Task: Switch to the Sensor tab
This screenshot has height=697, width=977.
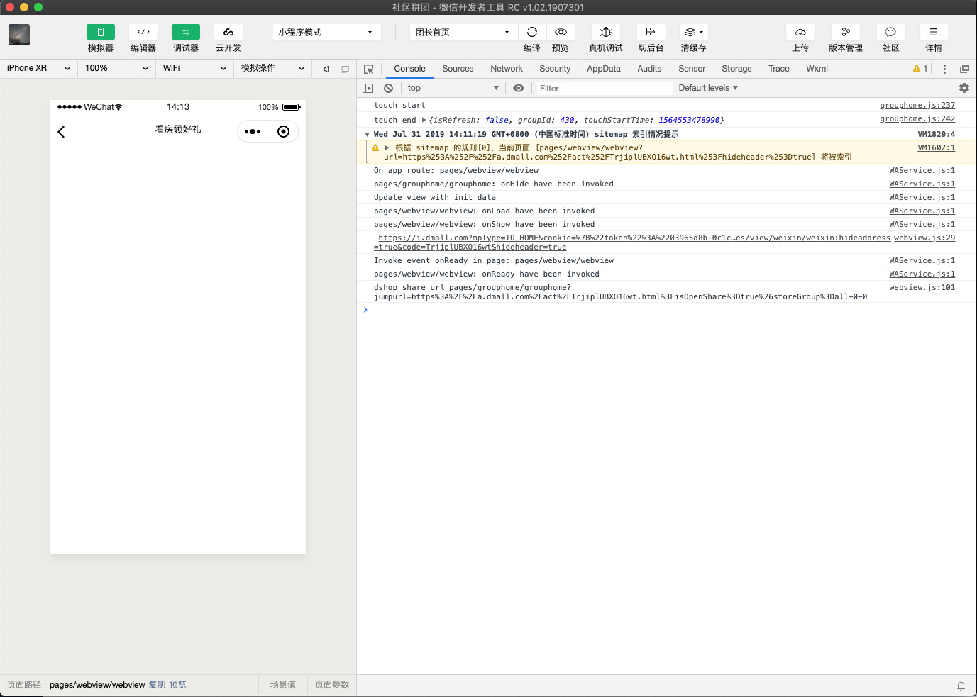Action: (692, 69)
